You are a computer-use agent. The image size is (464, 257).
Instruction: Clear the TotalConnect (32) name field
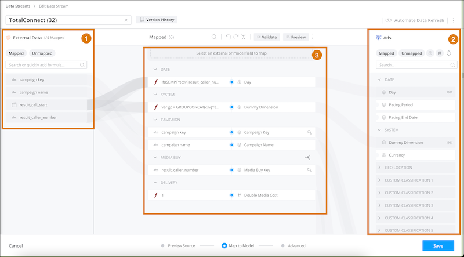(x=126, y=20)
